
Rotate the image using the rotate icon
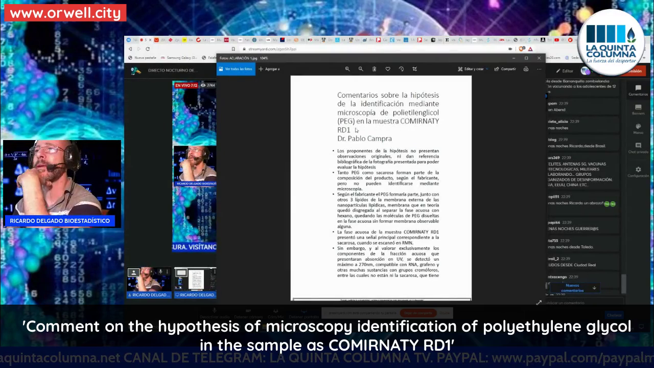pos(401,69)
